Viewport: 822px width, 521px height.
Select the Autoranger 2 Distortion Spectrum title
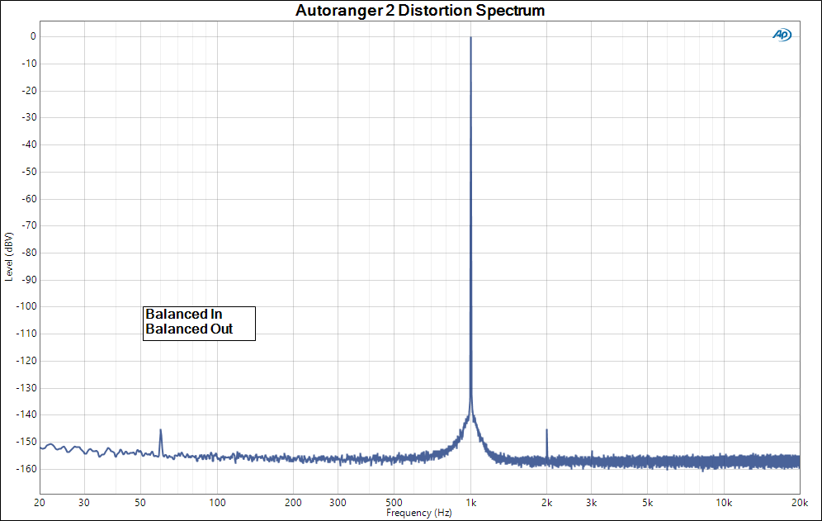(420, 11)
